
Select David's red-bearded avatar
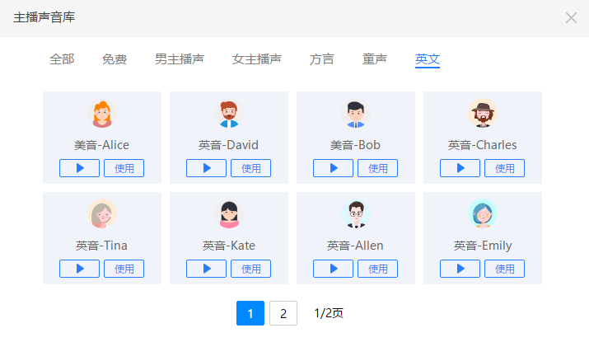(x=229, y=113)
